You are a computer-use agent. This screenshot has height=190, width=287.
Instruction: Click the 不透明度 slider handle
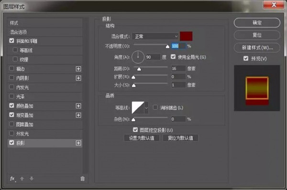(167, 46)
